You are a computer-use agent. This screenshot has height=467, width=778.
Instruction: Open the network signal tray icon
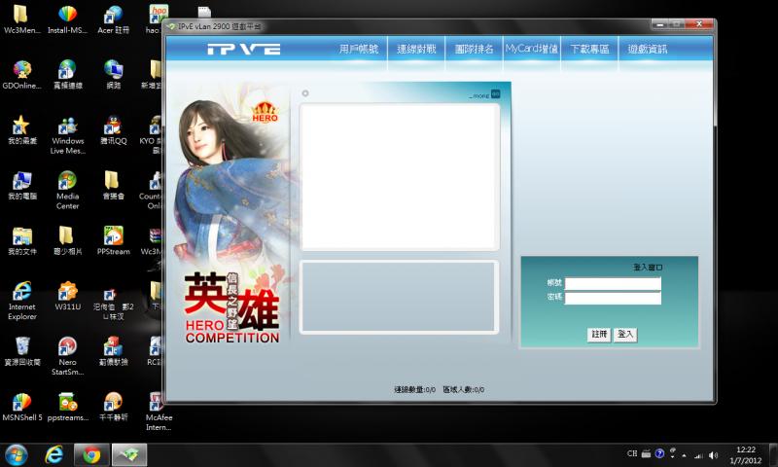698,454
